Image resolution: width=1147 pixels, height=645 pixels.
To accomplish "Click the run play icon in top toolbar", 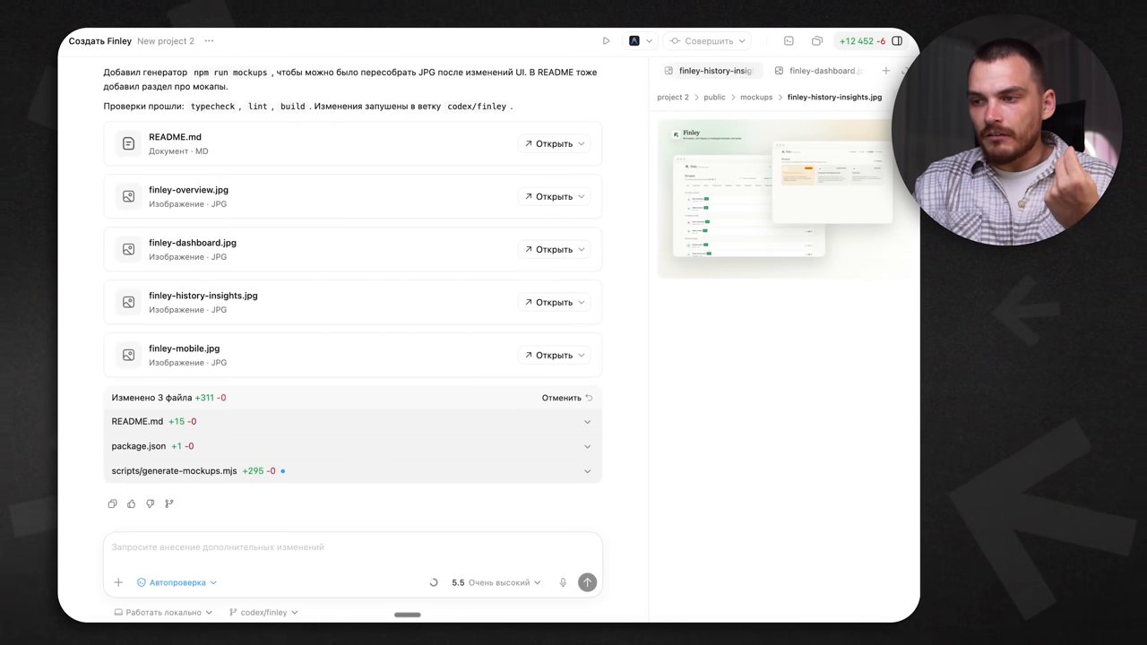I will pos(606,41).
